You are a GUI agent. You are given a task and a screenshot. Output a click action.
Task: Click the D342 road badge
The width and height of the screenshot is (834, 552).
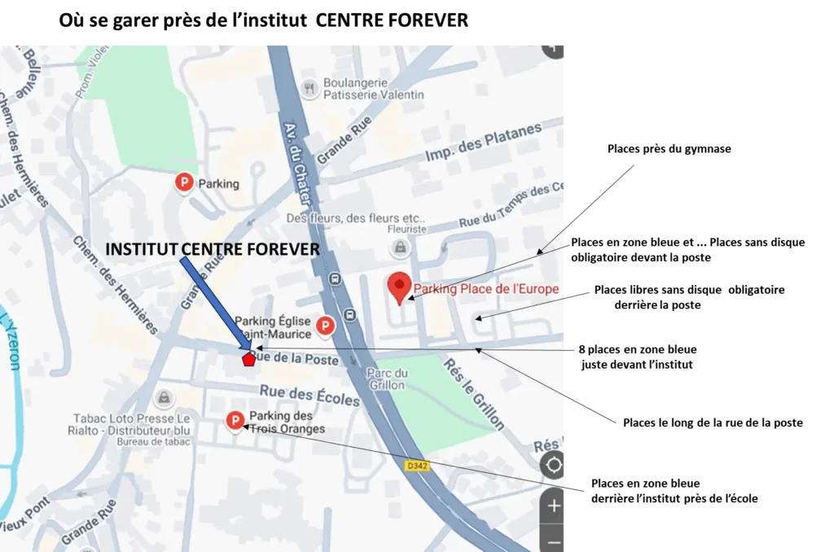tap(417, 466)
